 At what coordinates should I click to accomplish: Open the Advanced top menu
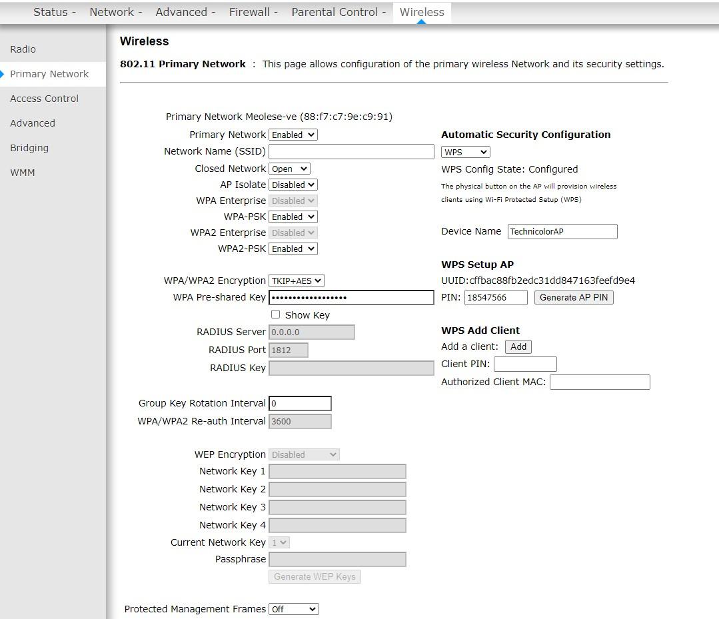185,12
